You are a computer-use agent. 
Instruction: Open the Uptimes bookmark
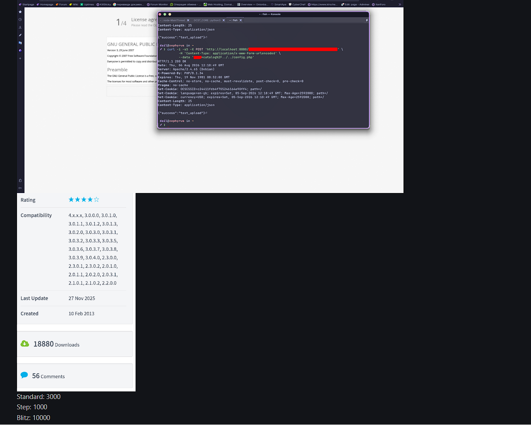(87, 4)
